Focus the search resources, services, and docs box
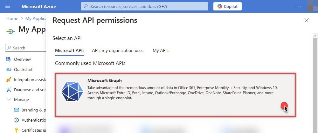 pyautogui.click(x=145, y=6)
